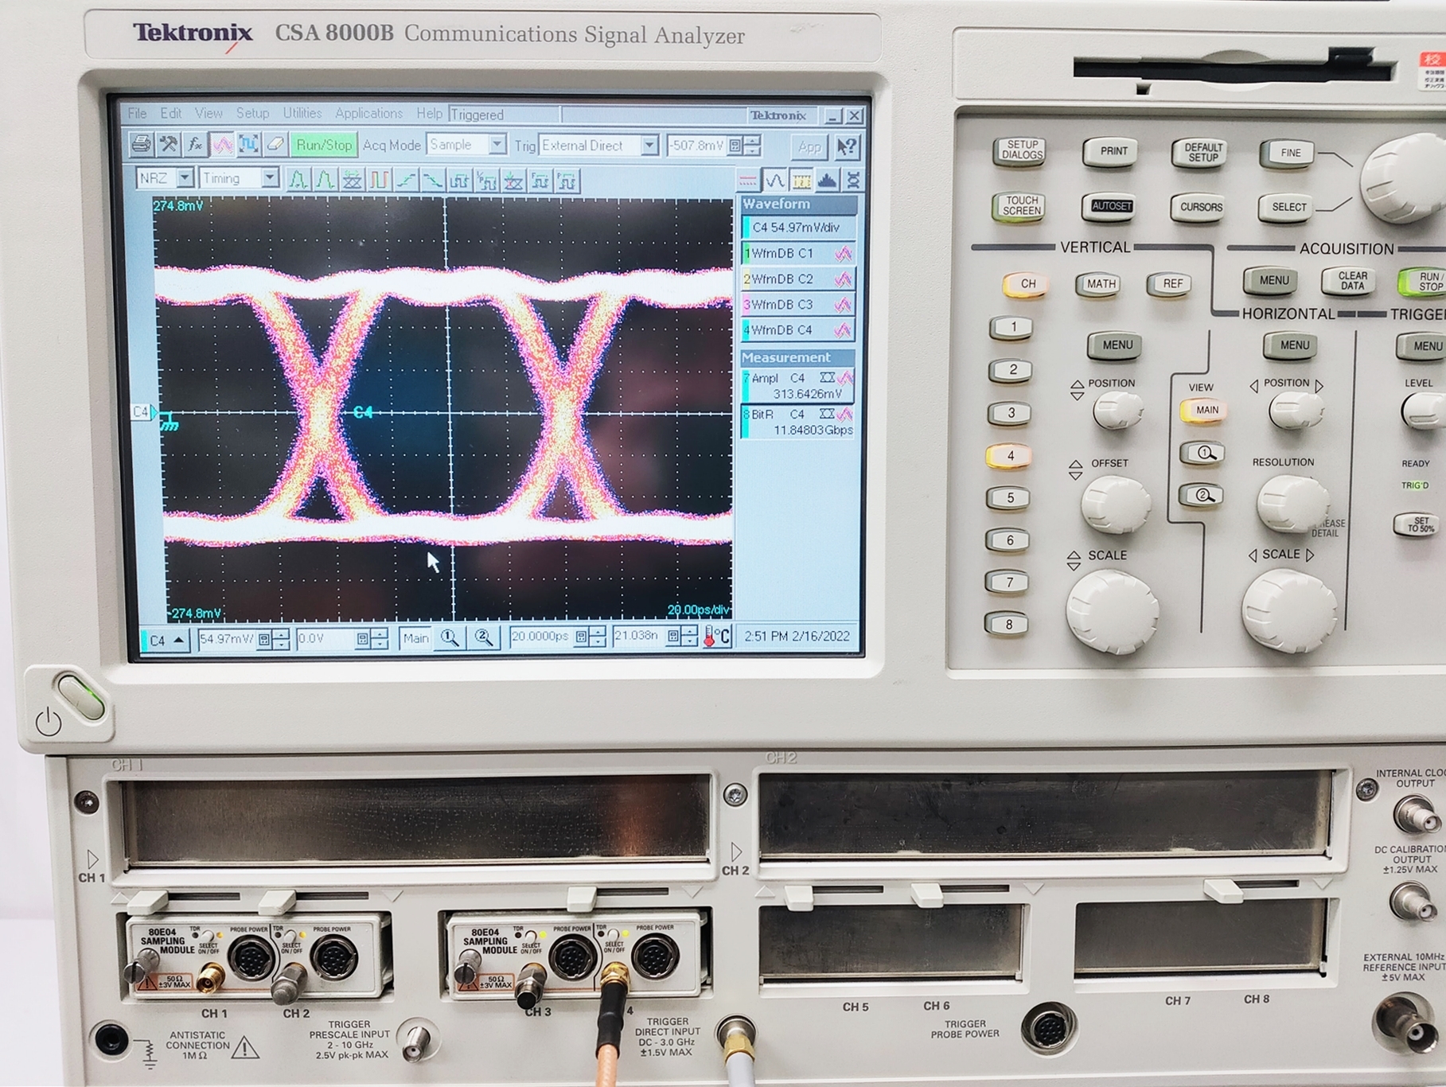This screenshot has width=1446, height=1087.
Task: Click the eraser clear data icon
Action: click(x=275, y=144)
